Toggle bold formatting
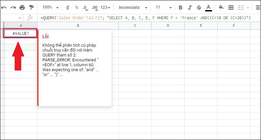Screen dimensions: 261x140 pyautogui.click(x=180, y=8)
